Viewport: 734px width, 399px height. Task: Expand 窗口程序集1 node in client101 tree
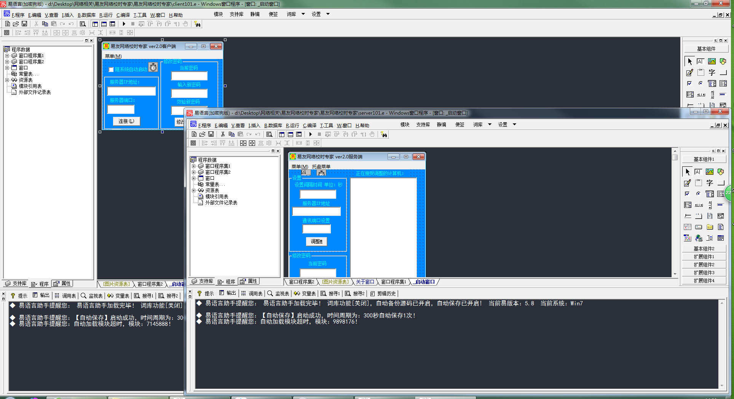pyautogui.click(x=7, y=56)
